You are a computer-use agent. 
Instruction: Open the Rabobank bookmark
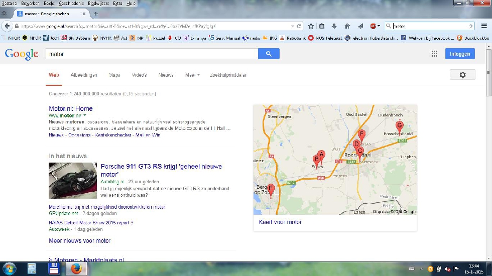[x=292, y=38]
